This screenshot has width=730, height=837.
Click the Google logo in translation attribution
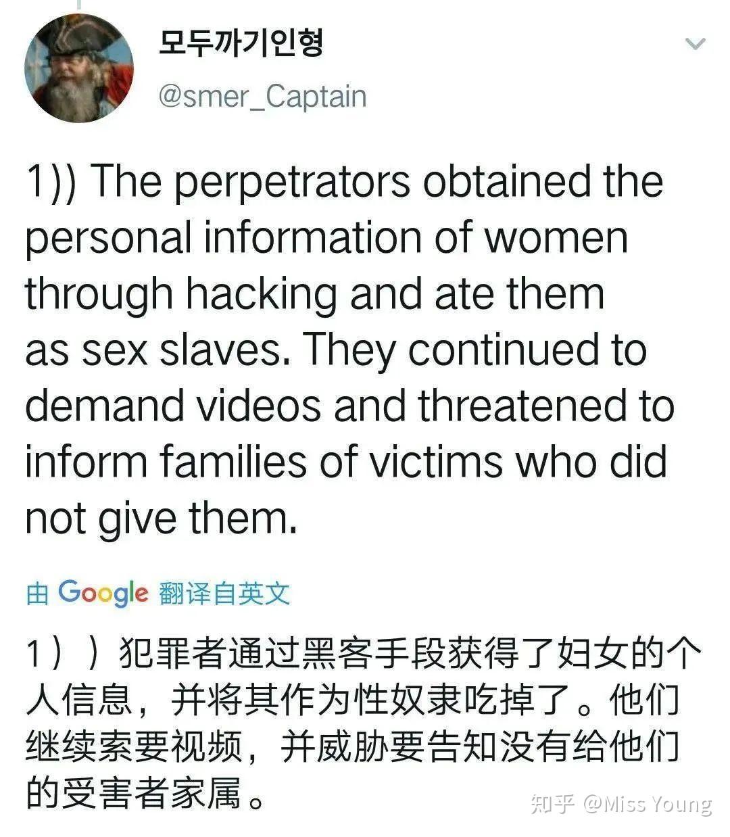coord(103,593)
